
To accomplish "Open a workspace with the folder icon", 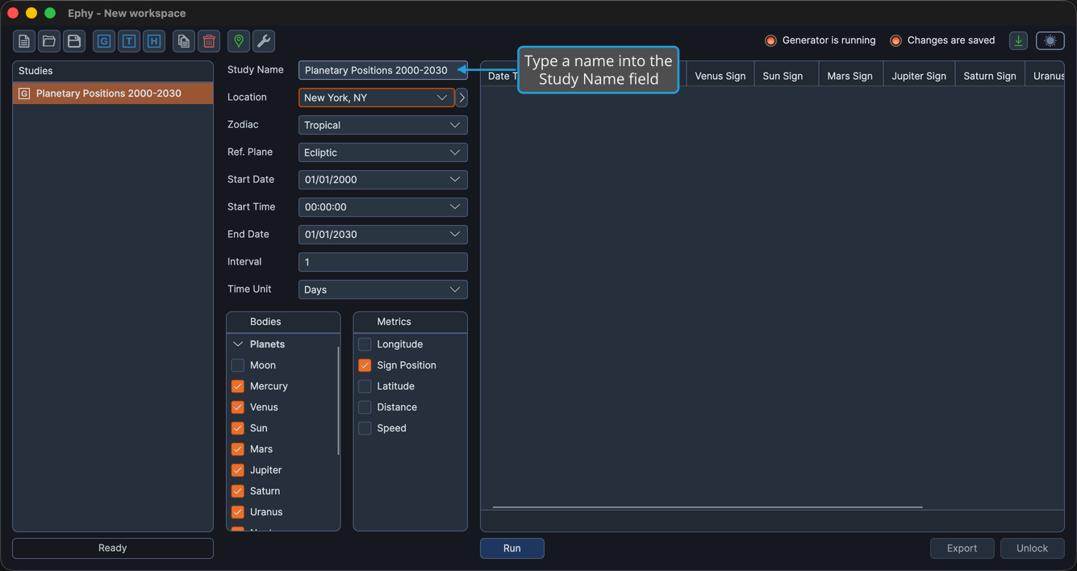I will coord(49,41).
